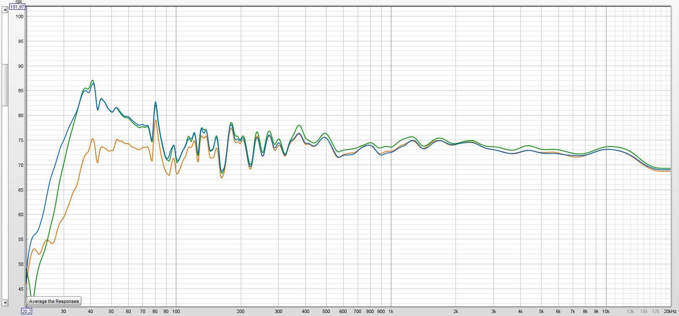Click the 10k frequency axis label

coord(606,312)
